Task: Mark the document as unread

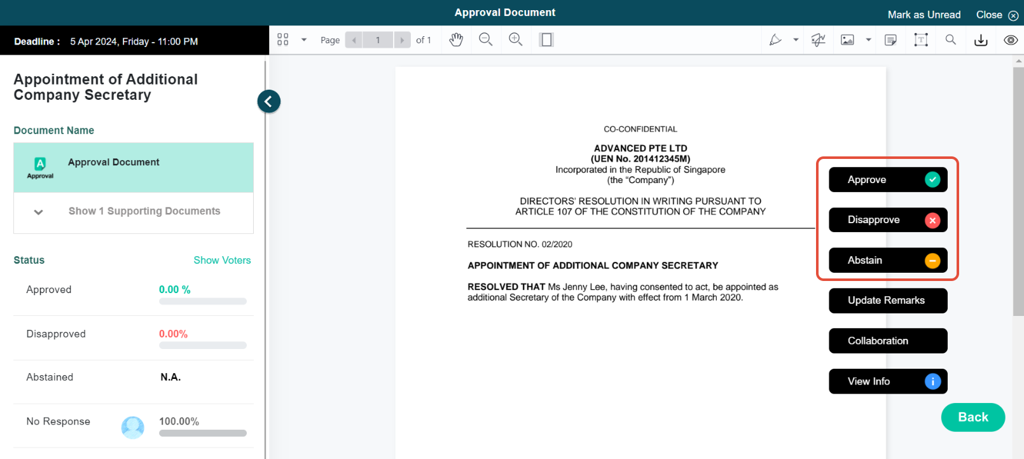Action: [924, 15]
